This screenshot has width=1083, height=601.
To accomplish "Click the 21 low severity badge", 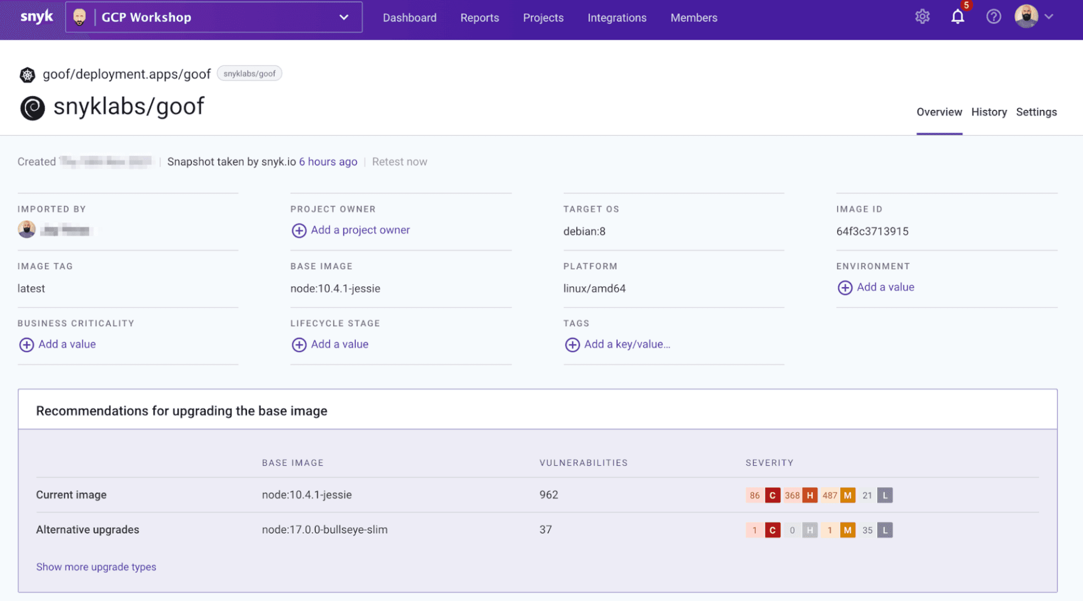I will pyautogui.click(x=875, y=495).
